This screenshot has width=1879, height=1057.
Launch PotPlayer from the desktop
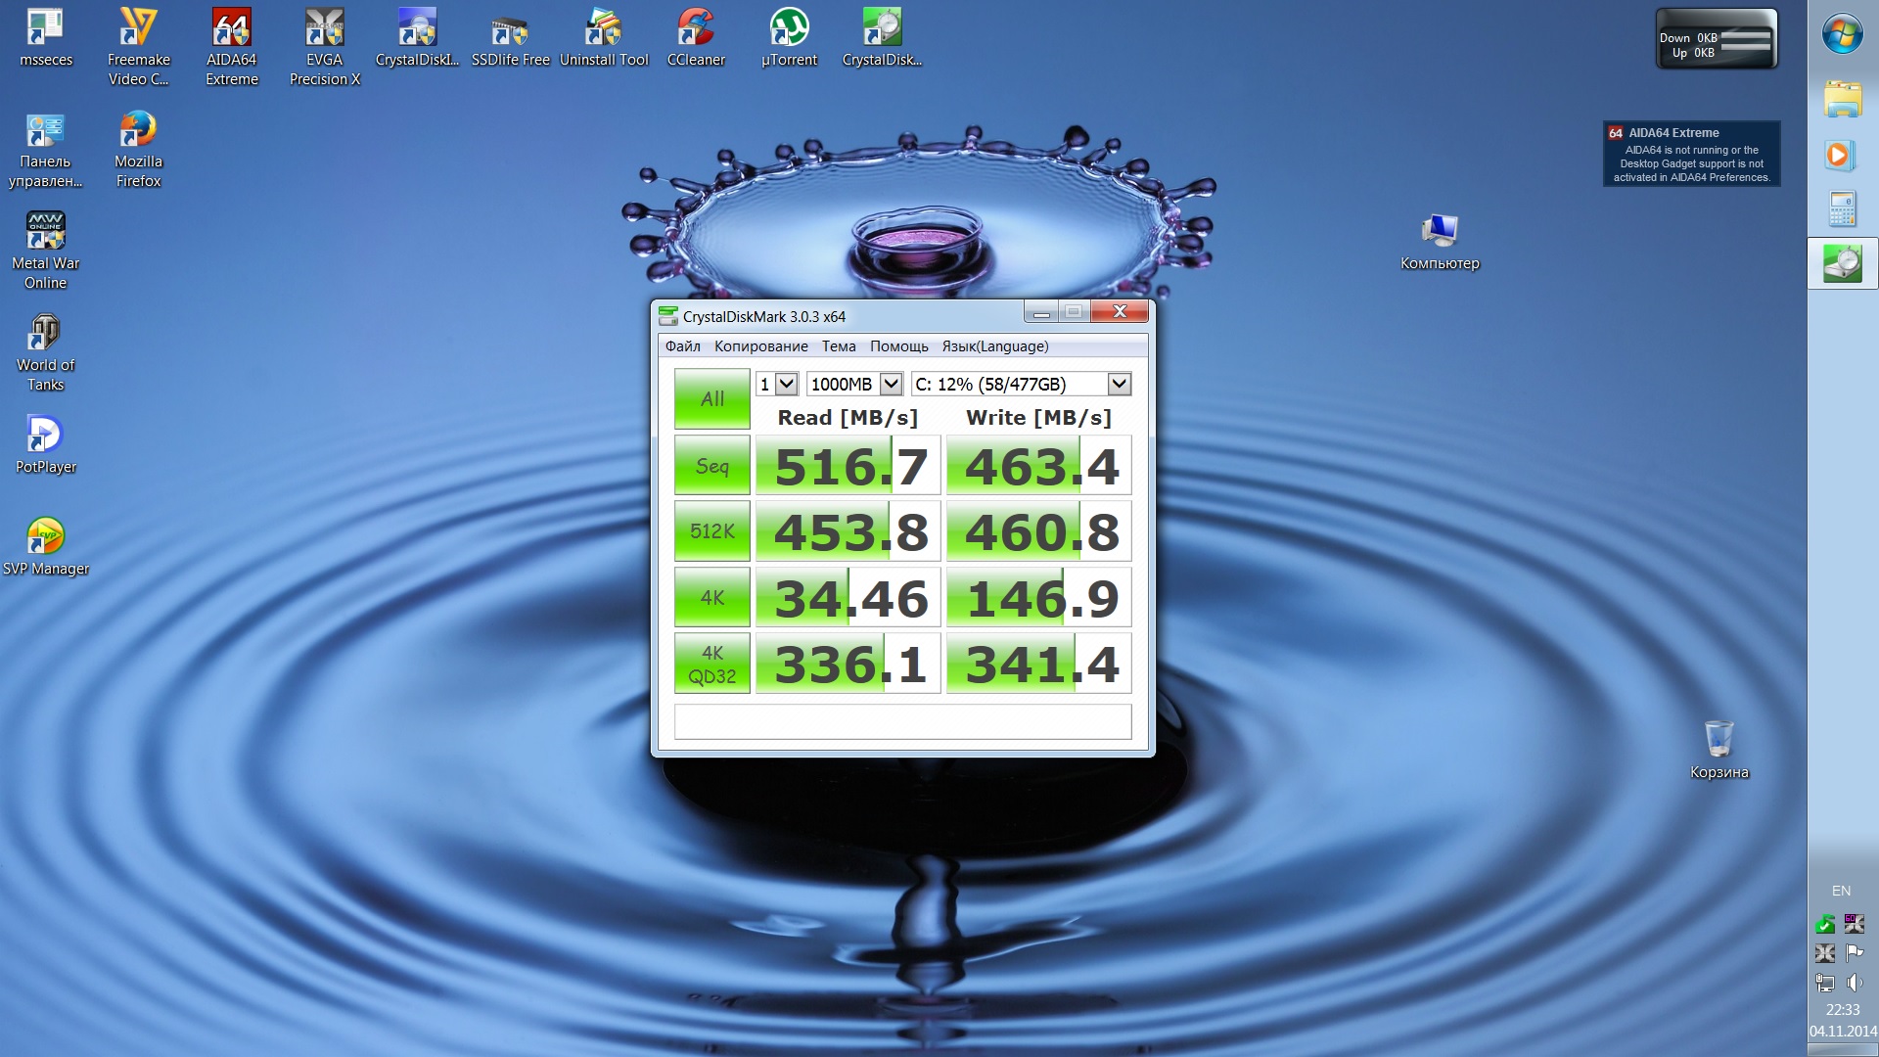point(45,443)
